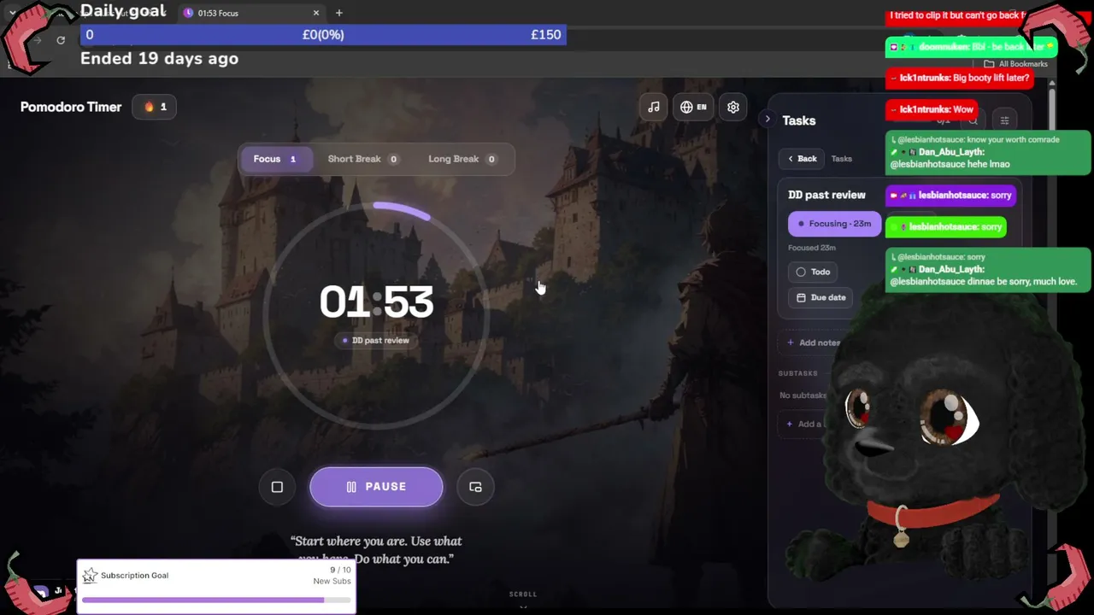
Task: Click the 'Ended 19 days ago' text
Action: coord(159,59)
